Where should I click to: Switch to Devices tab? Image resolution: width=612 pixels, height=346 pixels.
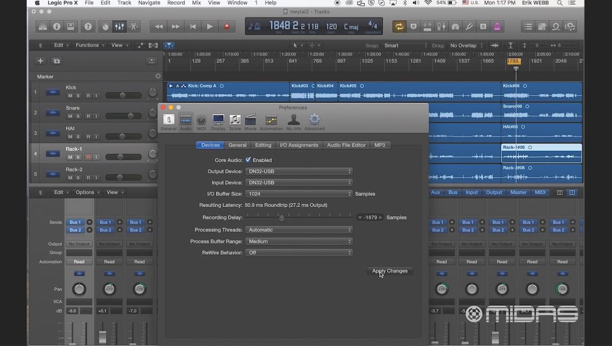point(211,145)
